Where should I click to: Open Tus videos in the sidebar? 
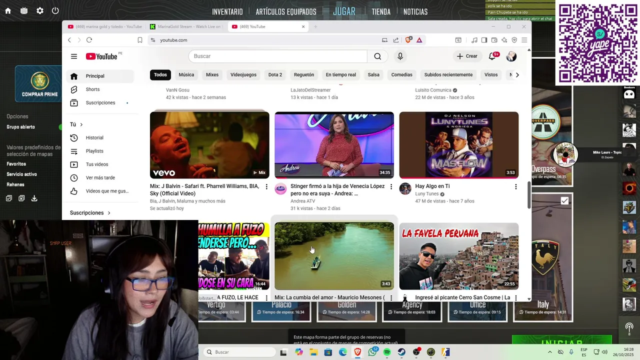pyautogui.click(x=100, y=164)
